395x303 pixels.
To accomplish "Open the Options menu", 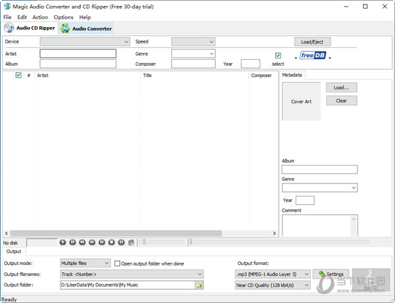I will point(63,17).
